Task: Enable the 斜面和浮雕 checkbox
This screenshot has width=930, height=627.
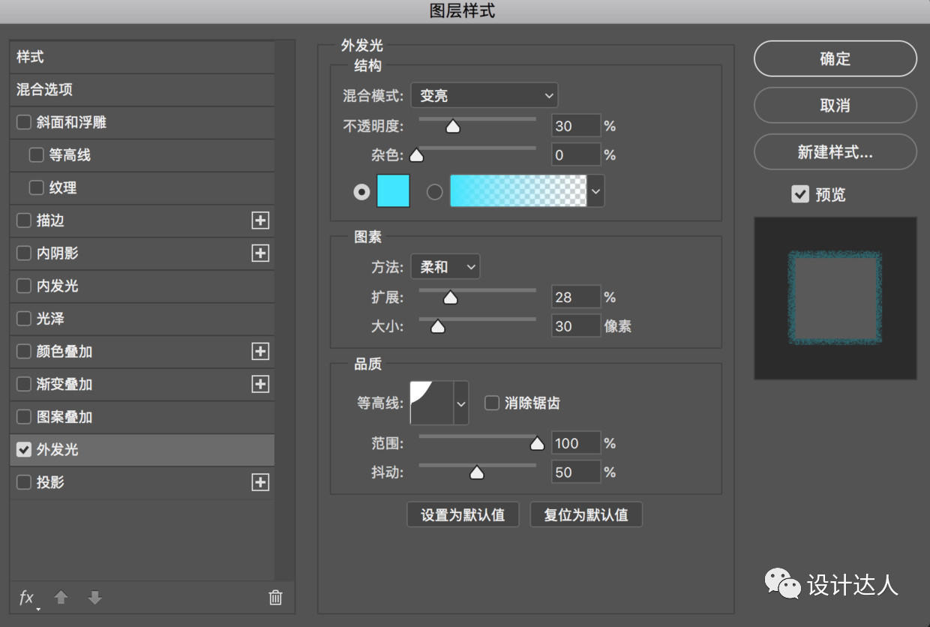Action: 24,122
